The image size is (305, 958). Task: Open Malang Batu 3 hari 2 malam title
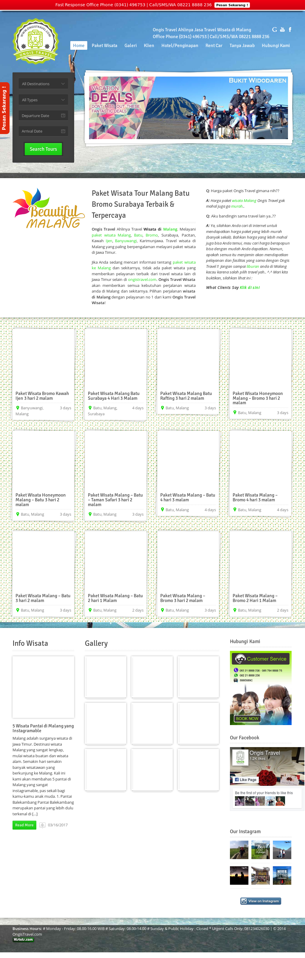[x=43, y=598]
